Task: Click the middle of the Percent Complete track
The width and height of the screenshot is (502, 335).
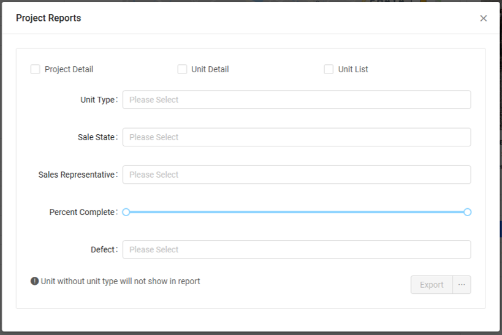Action: pos(297,212)
